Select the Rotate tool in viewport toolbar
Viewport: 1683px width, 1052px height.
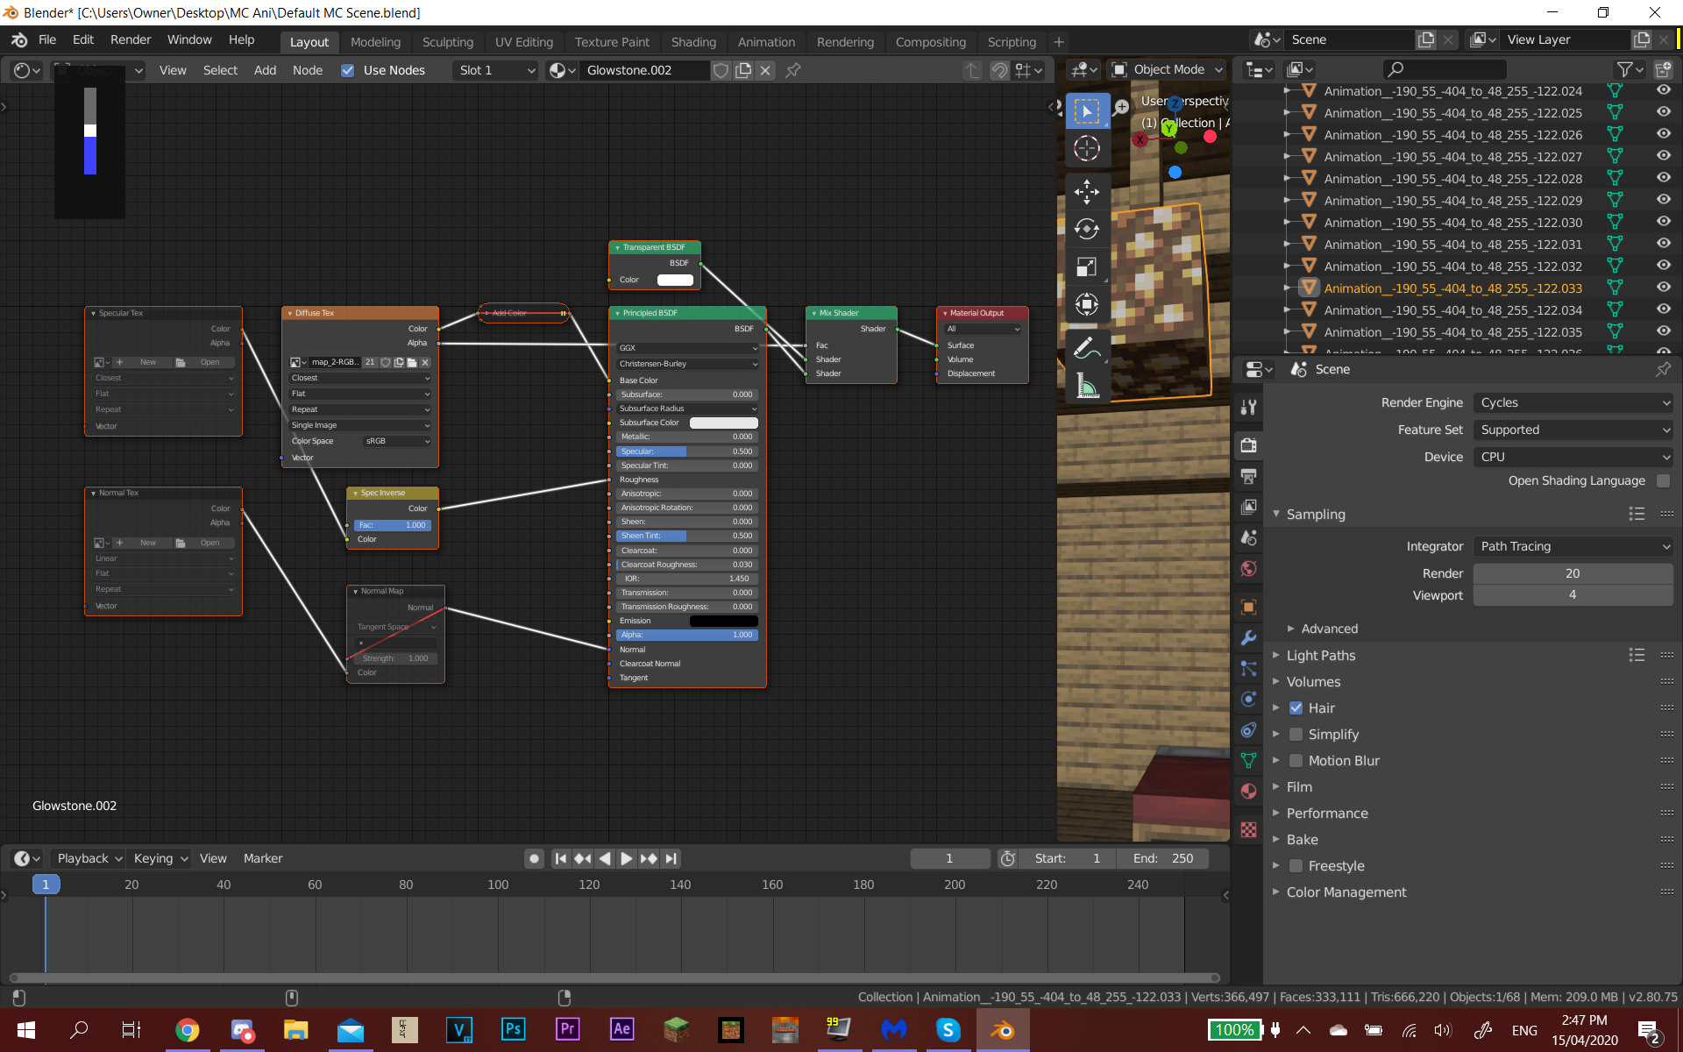[1087, 229]
